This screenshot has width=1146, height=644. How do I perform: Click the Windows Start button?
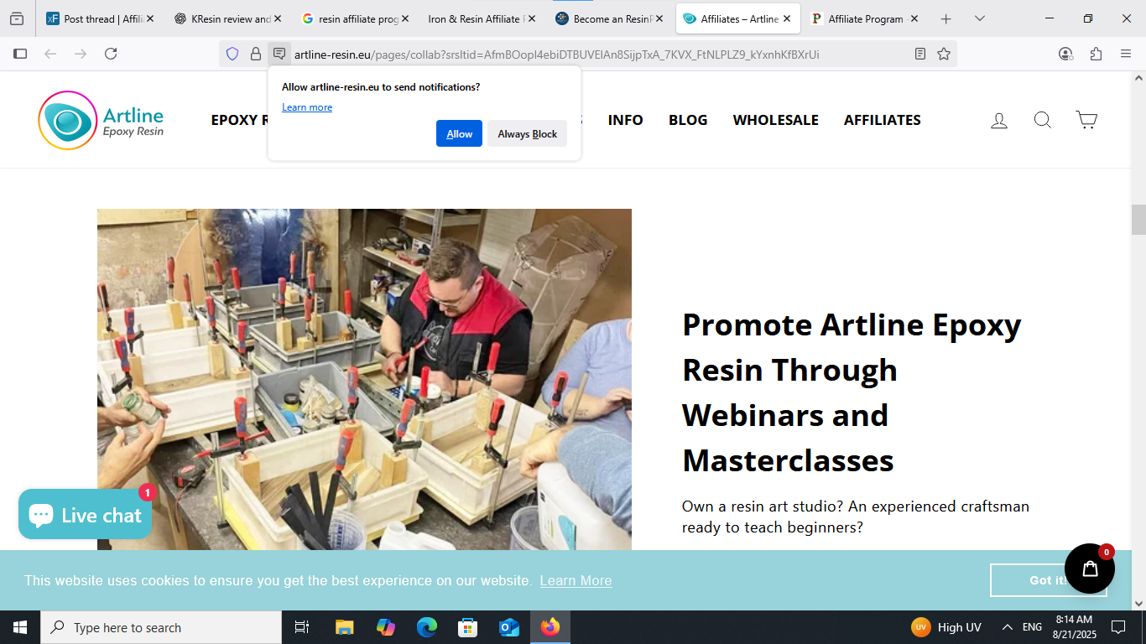(x=20, y=627)
